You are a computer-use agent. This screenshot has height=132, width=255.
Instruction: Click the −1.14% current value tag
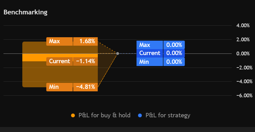[x=86, y=61]
